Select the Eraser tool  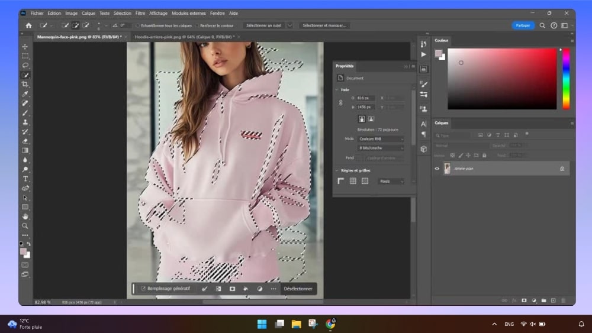[x=25, y=141]
